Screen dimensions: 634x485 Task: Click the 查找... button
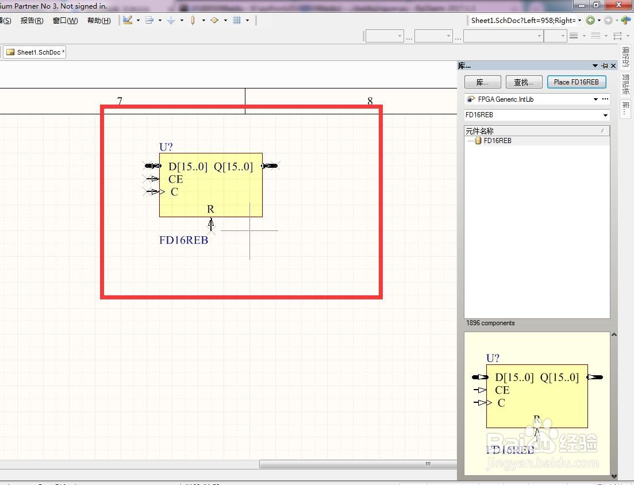[524, 82]
